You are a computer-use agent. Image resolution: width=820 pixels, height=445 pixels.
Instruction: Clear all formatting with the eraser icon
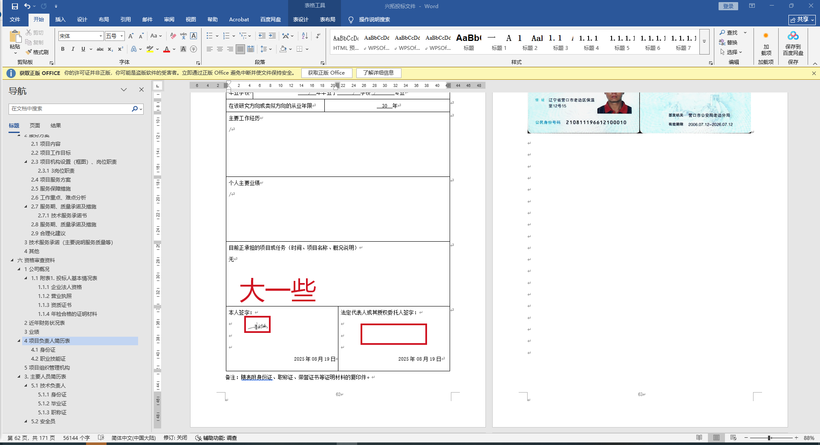[173, 36]
